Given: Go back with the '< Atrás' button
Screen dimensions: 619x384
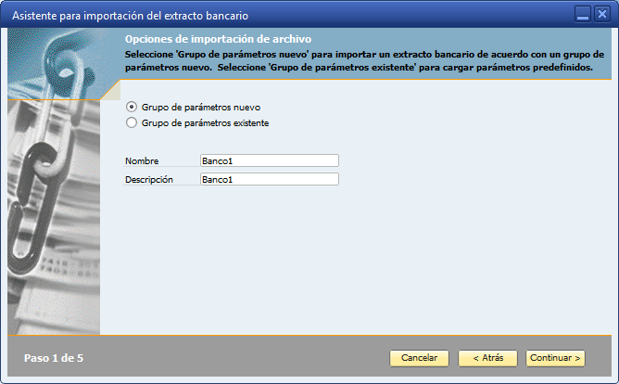Looking at the screenshot, I should point(486,357).
